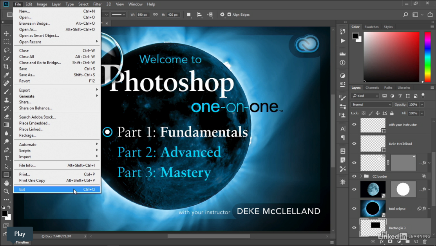Hide the total eclipse layer
The height and width of the screenshot is (246, 436).
354,208
